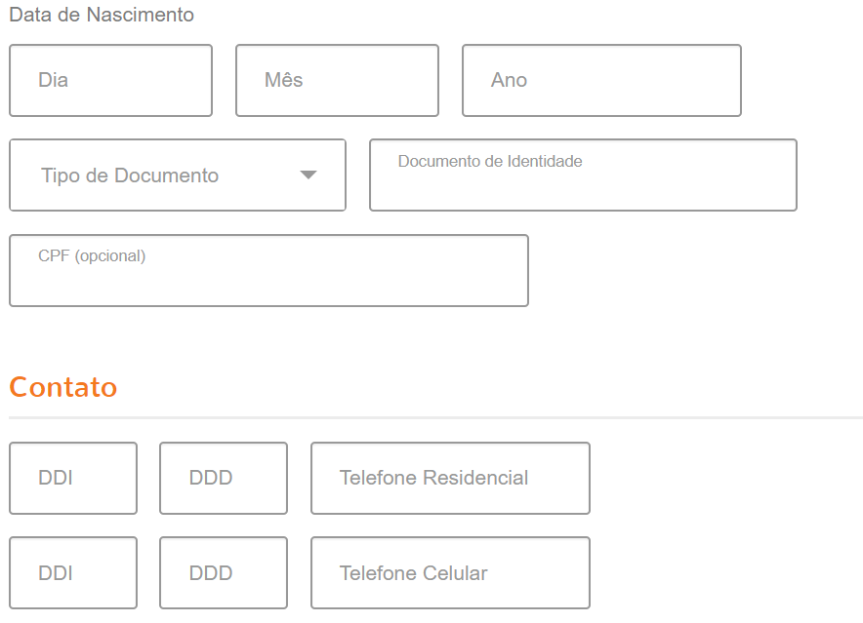Click the Data de Nascimento label

[102, 15]
